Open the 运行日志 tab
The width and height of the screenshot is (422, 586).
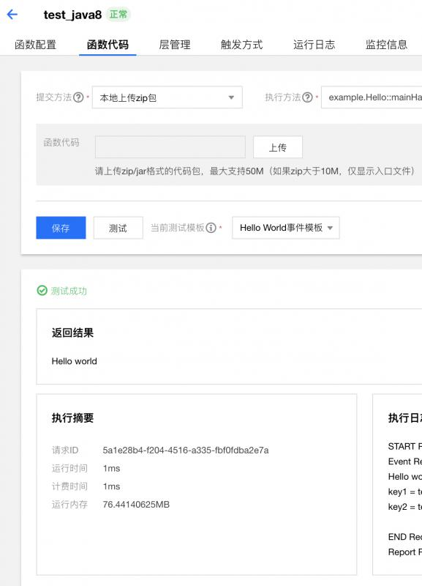pyautogui.click(x=314, y=45)
